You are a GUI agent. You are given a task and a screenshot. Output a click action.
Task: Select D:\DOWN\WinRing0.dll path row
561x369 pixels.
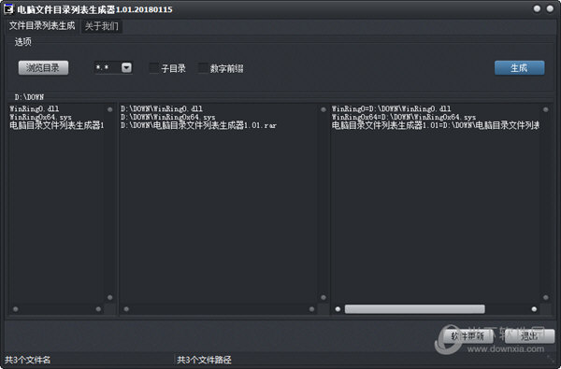click(x=162, y=108)
